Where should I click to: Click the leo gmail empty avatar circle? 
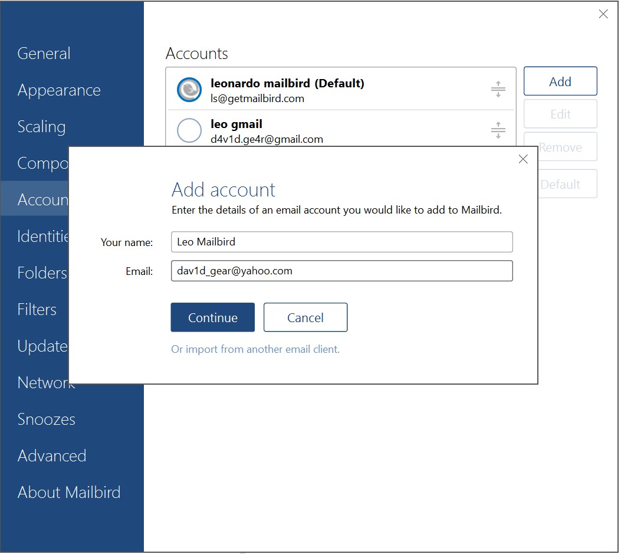pos(189,130)
